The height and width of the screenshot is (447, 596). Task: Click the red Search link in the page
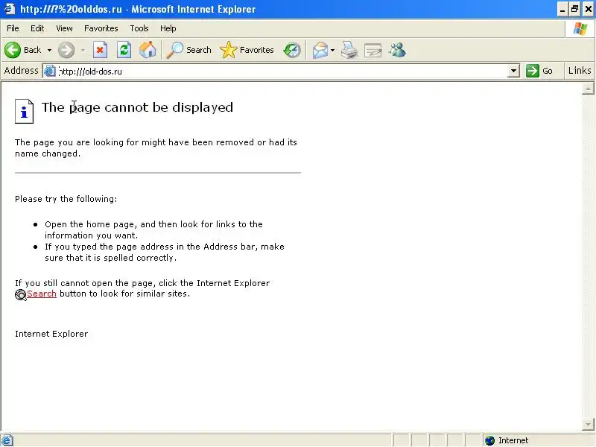coord(42,294)
